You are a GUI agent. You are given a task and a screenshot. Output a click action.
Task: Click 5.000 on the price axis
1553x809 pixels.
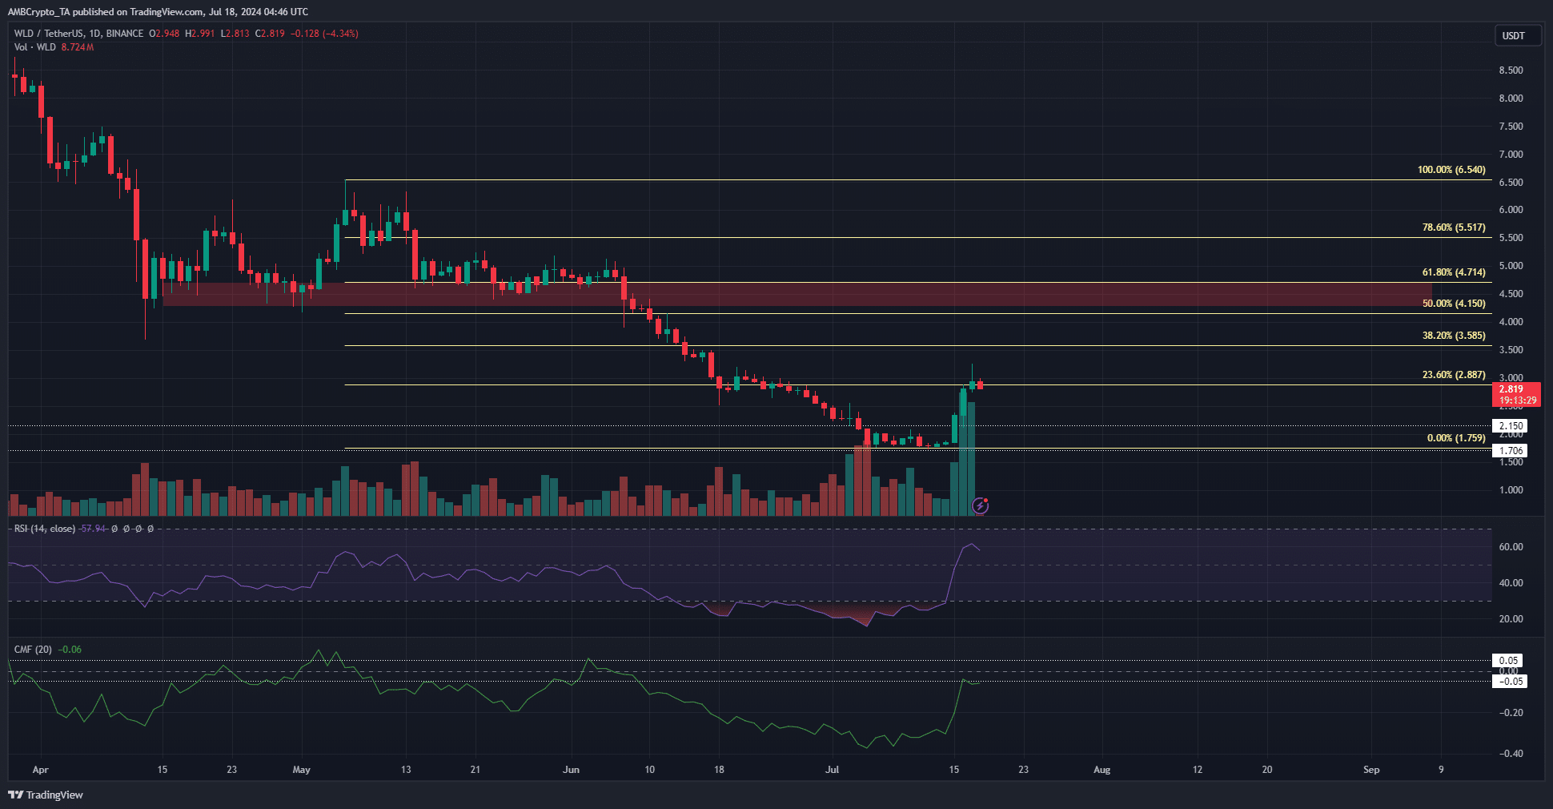point(1511,266)
